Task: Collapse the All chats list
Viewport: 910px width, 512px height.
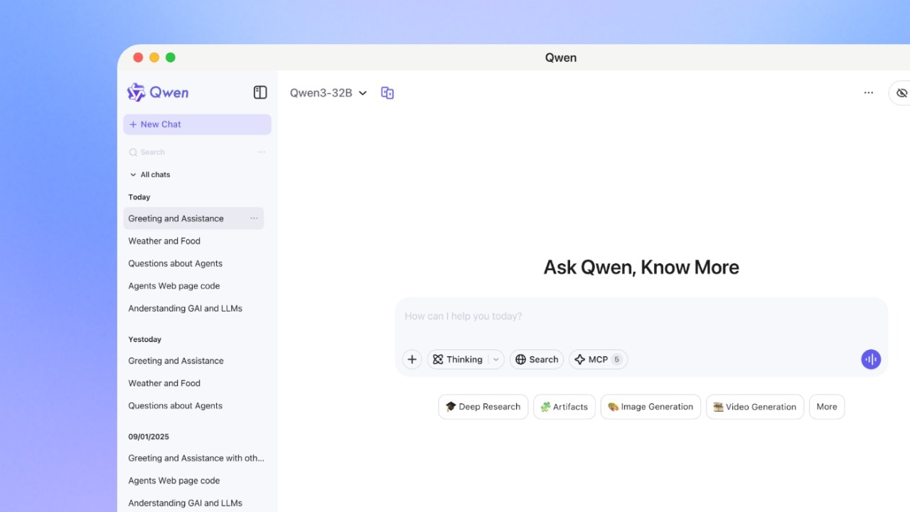Action: coord(133,175)
